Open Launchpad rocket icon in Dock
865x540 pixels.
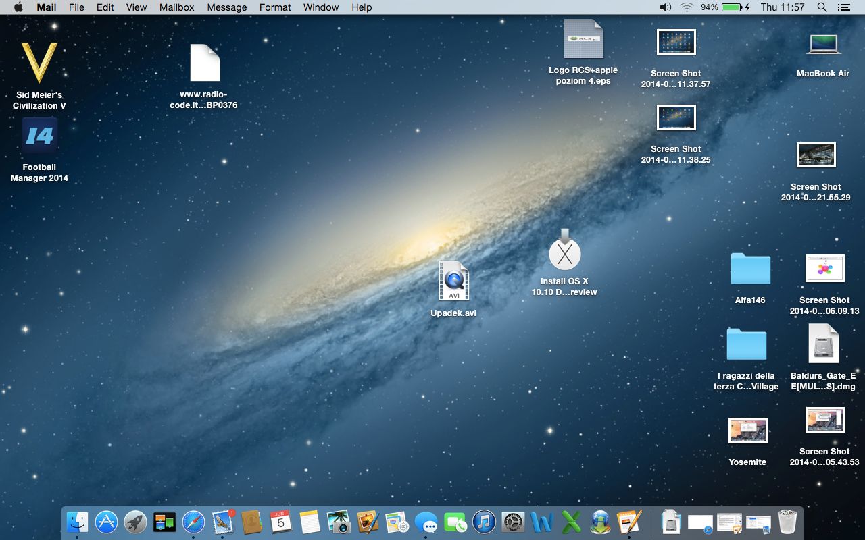click(x=136, y=522)
